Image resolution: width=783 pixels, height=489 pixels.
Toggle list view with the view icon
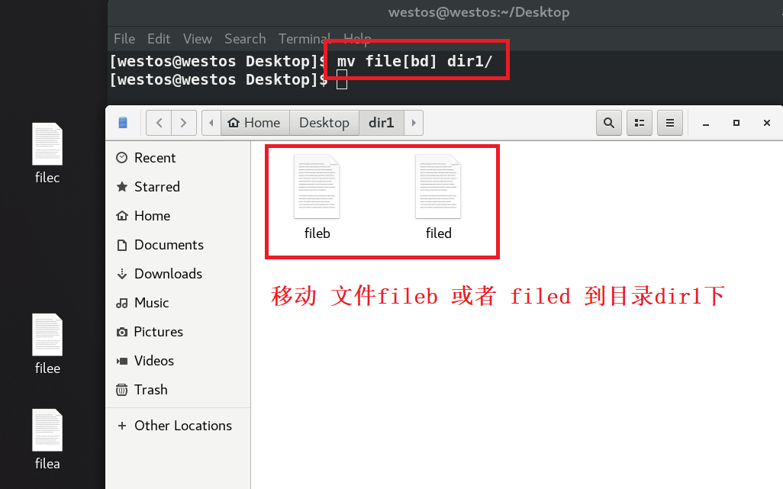[640, 123]
